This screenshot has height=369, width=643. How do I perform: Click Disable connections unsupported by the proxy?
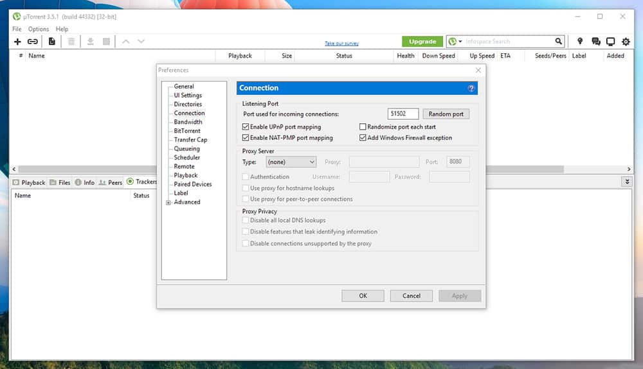click(x=246, y=243)
